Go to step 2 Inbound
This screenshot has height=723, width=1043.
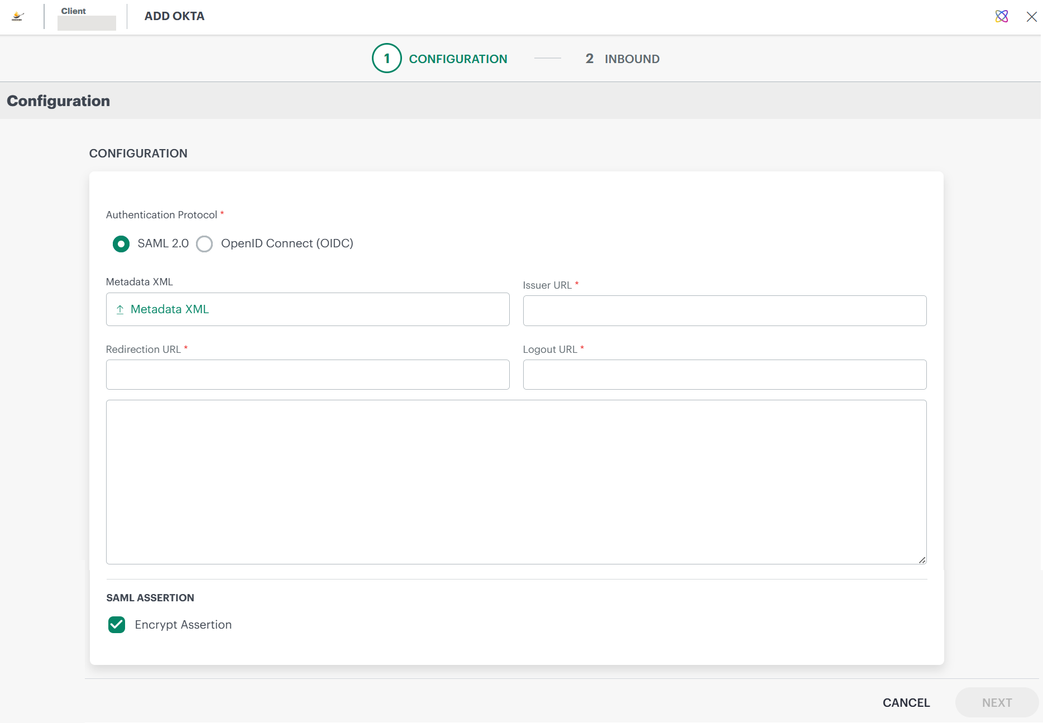pos(623,59)
